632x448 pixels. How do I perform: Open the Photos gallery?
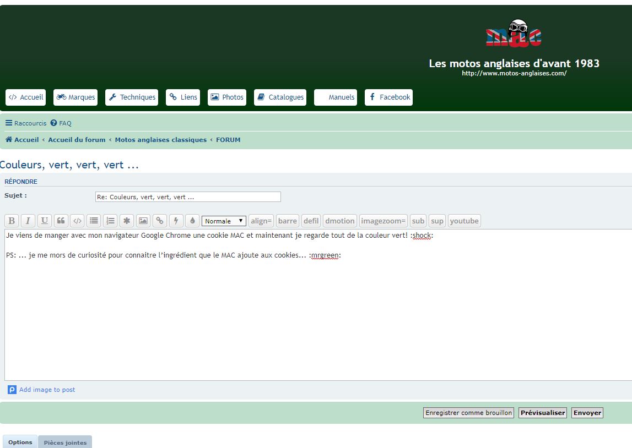227,97
